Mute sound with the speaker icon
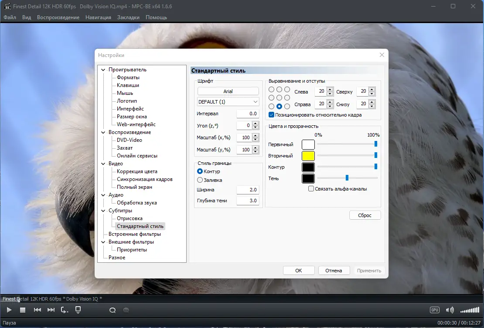The height and width of the screenshot is (328, 484). click(x=450, y=310)
